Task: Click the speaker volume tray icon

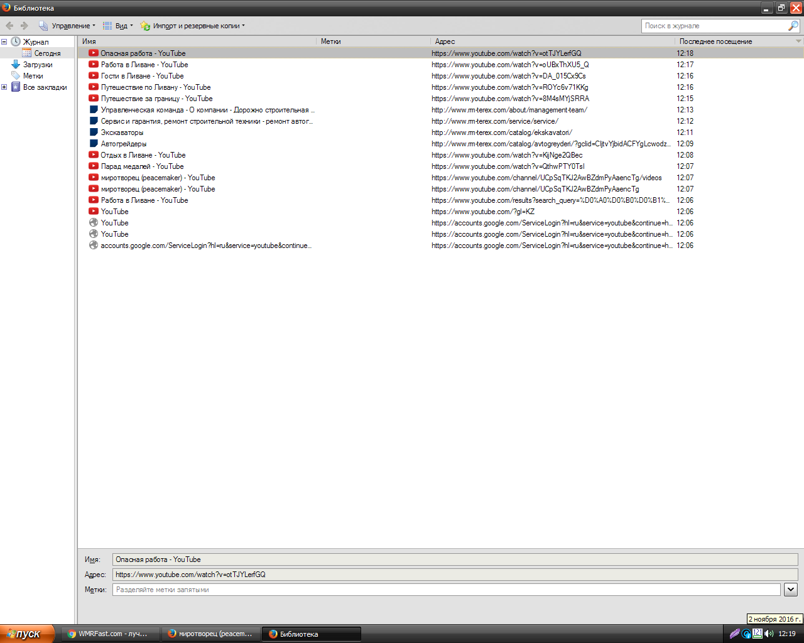Action: point(769,634)
